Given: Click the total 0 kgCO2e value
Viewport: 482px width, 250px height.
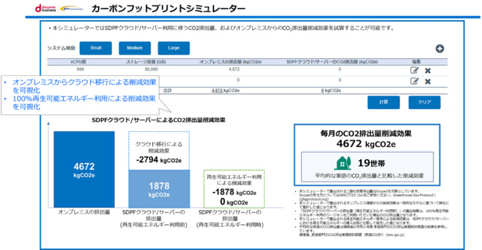Looking at the screenshot, I should [x=331, y=90].
